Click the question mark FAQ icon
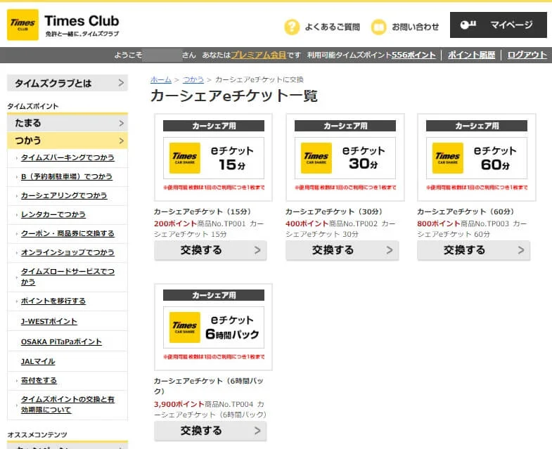552x449 pixels. point(292,27)
